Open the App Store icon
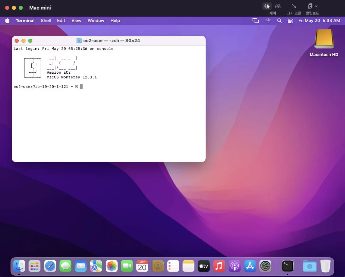This screenshot has width=345, height=277. tap(250, 266)
